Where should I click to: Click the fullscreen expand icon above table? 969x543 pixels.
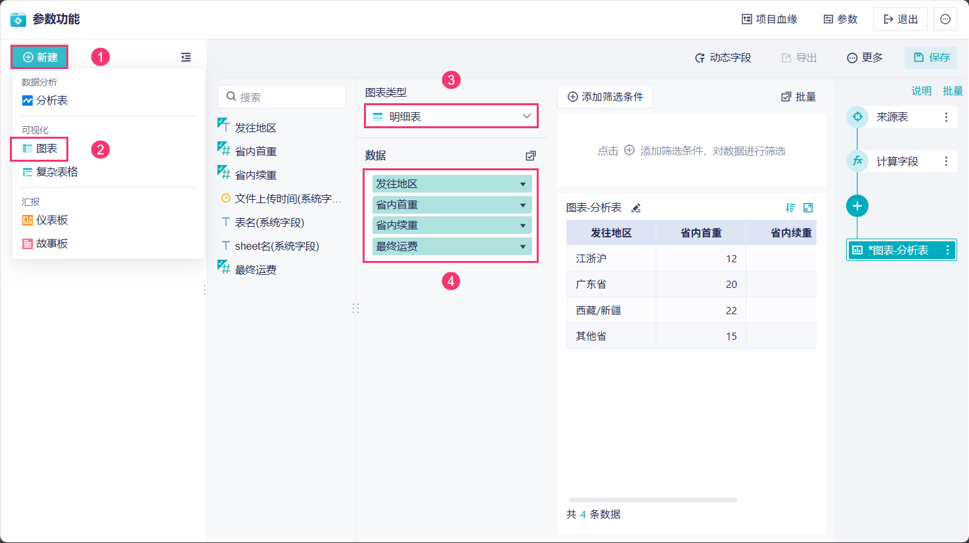coord(808,208)
